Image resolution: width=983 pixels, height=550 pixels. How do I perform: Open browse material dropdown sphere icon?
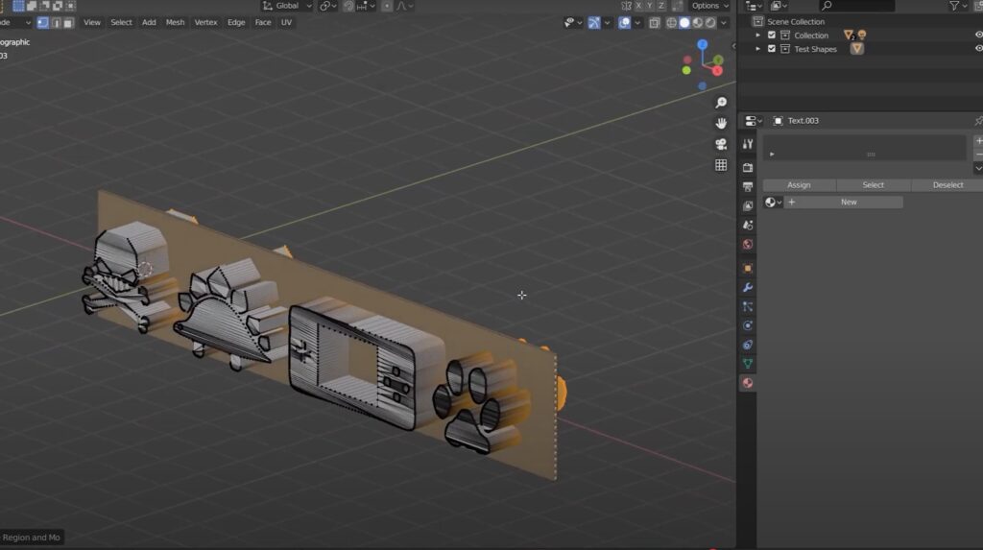click(x=773, y=202)
